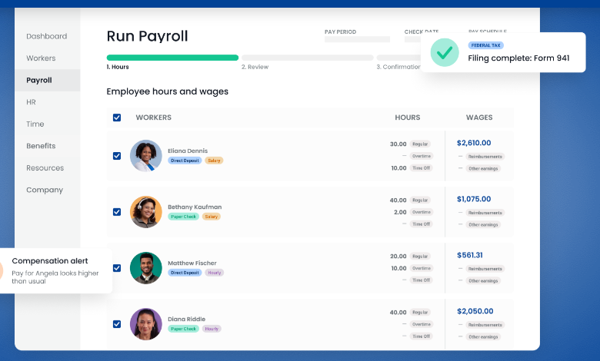Click the Salary tag for Bethany Kaufman
Screen dimensions: 600x361
[212, 217]
